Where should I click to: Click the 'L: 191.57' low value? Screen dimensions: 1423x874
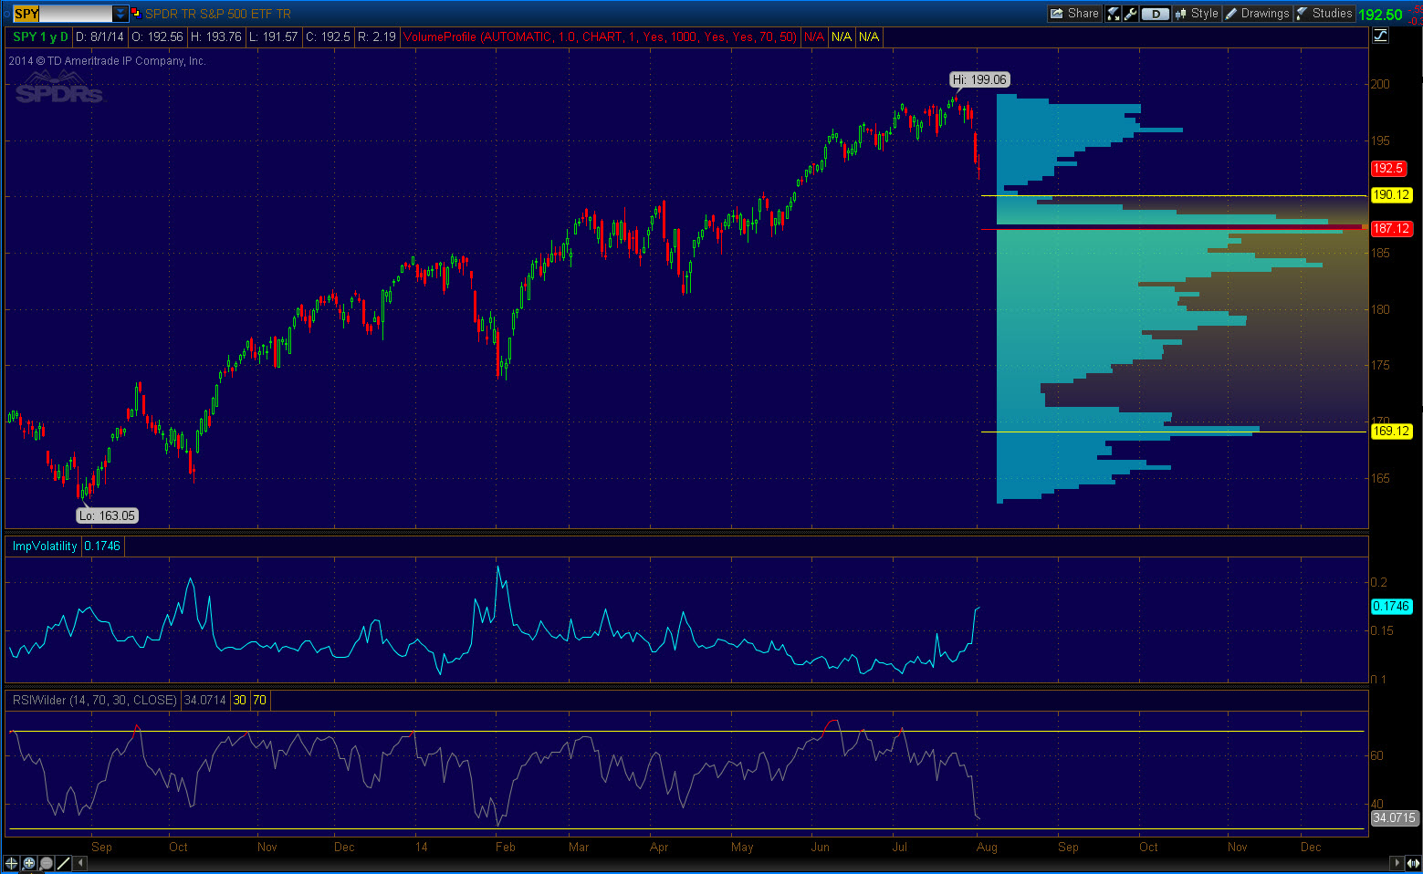(x=274, y=37)
